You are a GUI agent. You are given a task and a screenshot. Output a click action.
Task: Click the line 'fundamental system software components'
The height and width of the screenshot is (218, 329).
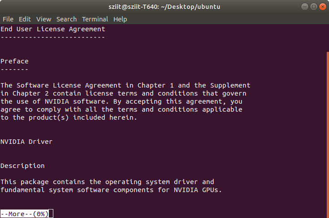[111, 190]
